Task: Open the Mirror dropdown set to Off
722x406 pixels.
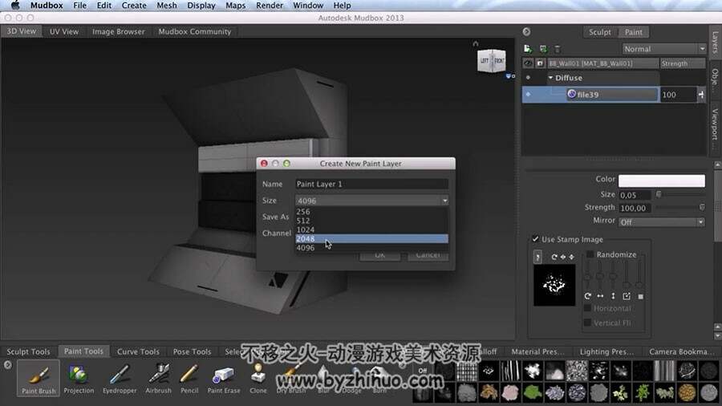Action: 661,222
